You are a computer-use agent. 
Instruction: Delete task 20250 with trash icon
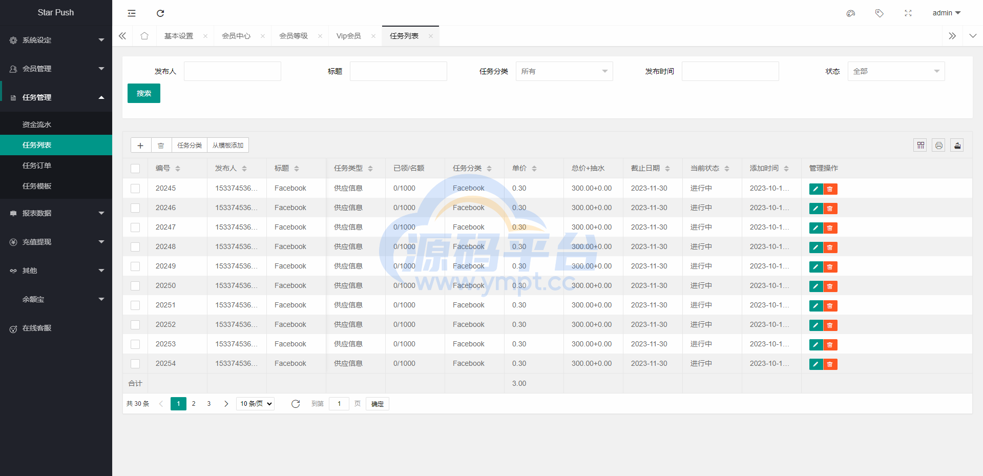(x=830, y=286)
